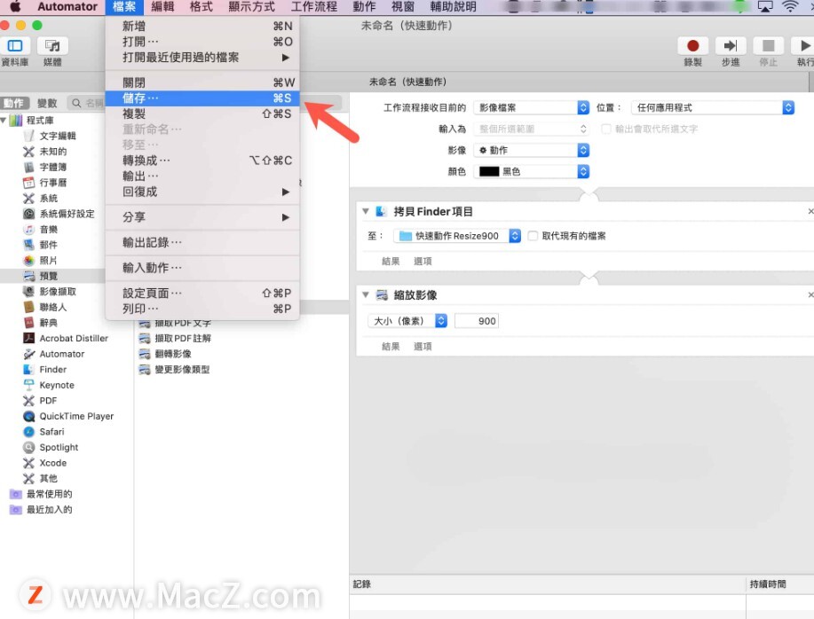
Task: Select the 最常使用的 smart folder
Action: pos(42,494)
